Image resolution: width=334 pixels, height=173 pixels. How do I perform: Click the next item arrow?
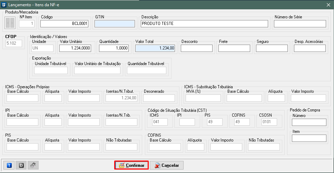click(12, 23)
